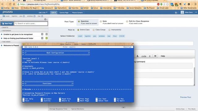Viewport: 198px width, 111px height.
Task: Collapse the DRAFTS section
Action: [x=5, y=27]
